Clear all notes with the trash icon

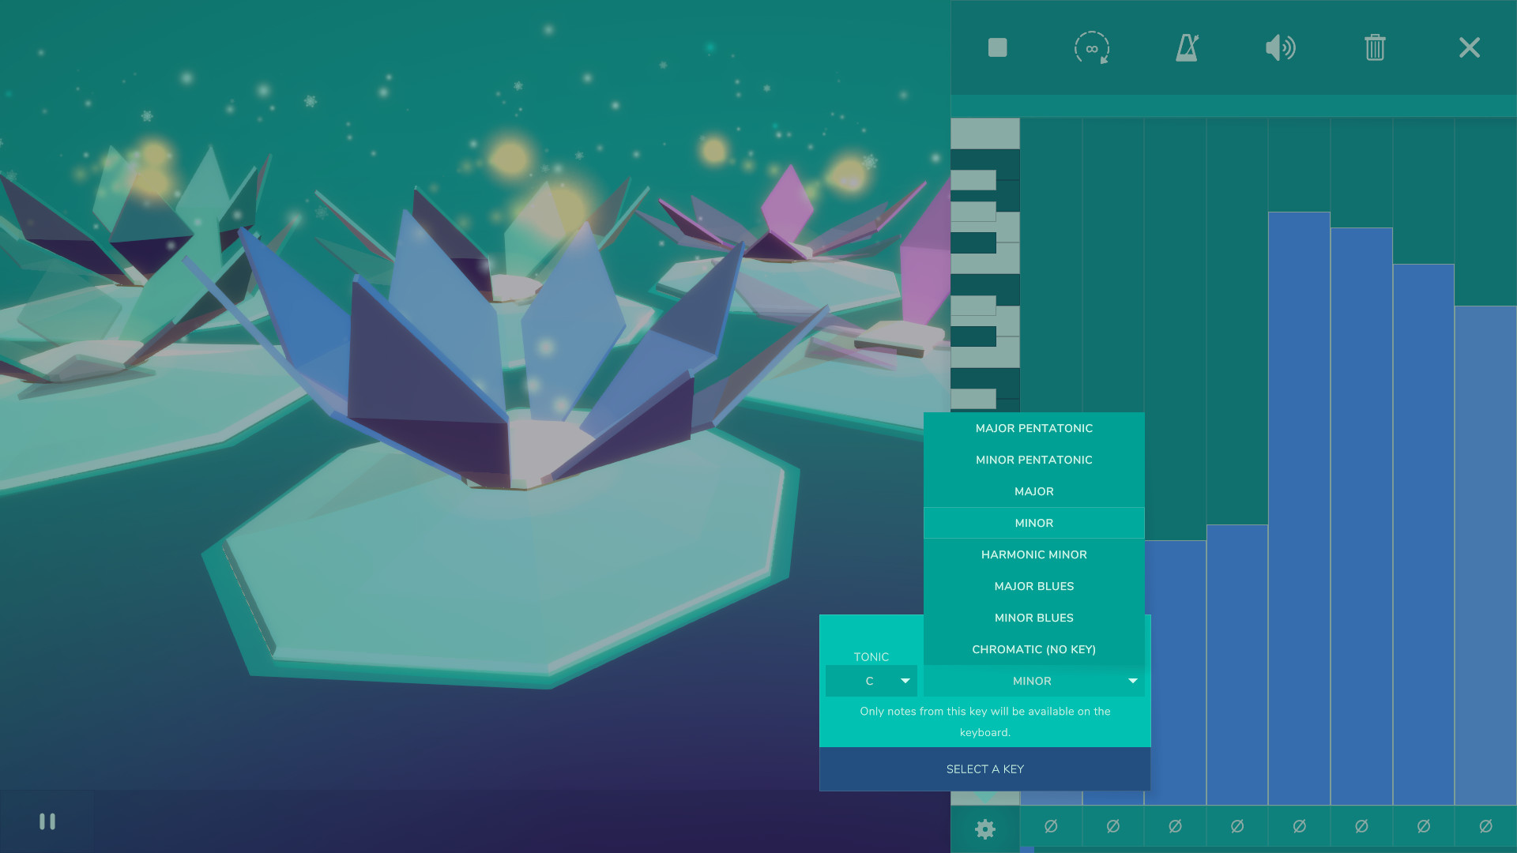pyautogui.click(x=1374, y=48)
